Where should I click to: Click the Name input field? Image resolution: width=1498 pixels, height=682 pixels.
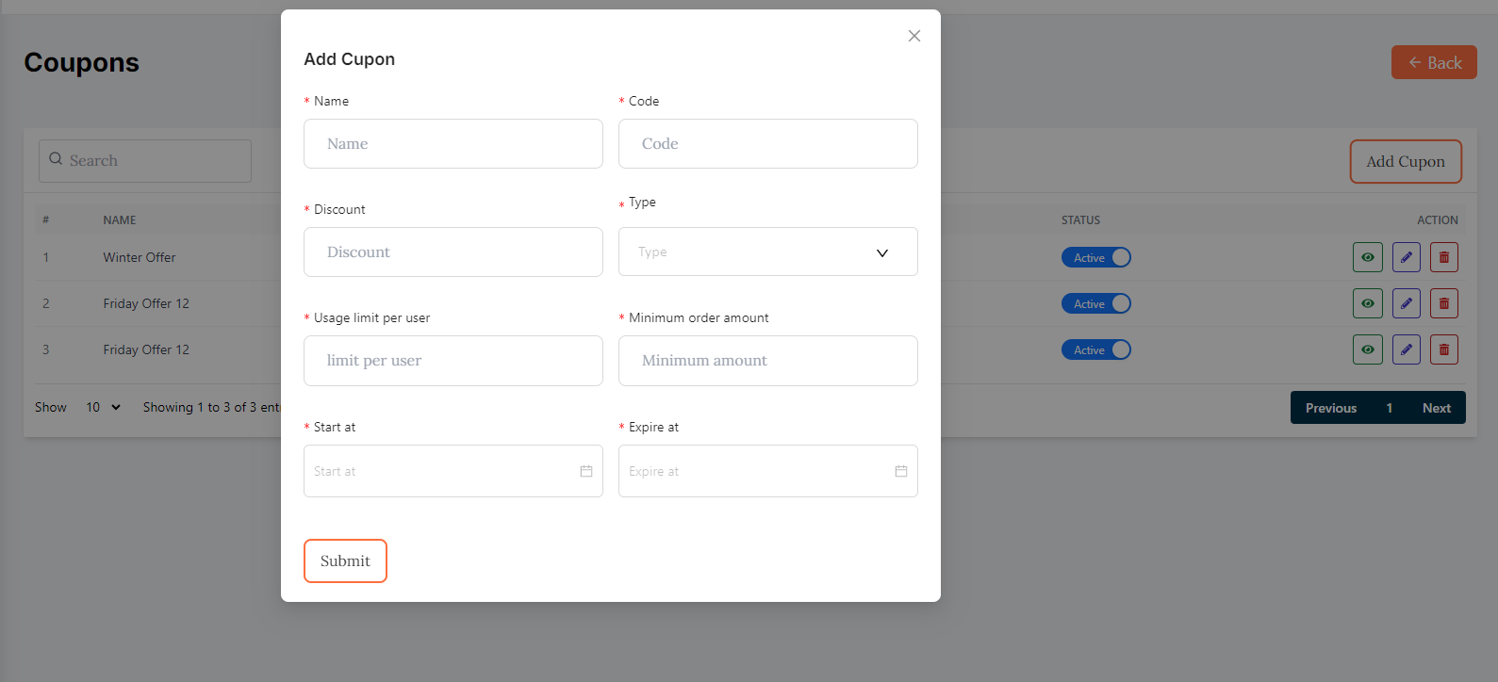(x=453, y=143)
